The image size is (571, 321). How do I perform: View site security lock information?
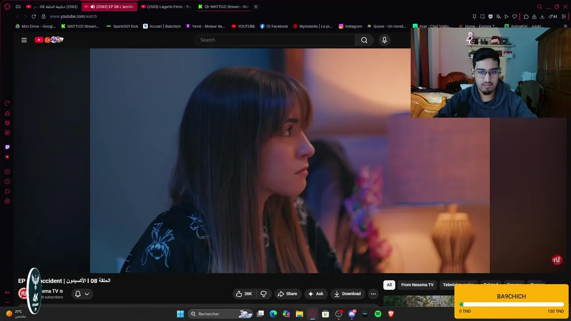[43, 16]
